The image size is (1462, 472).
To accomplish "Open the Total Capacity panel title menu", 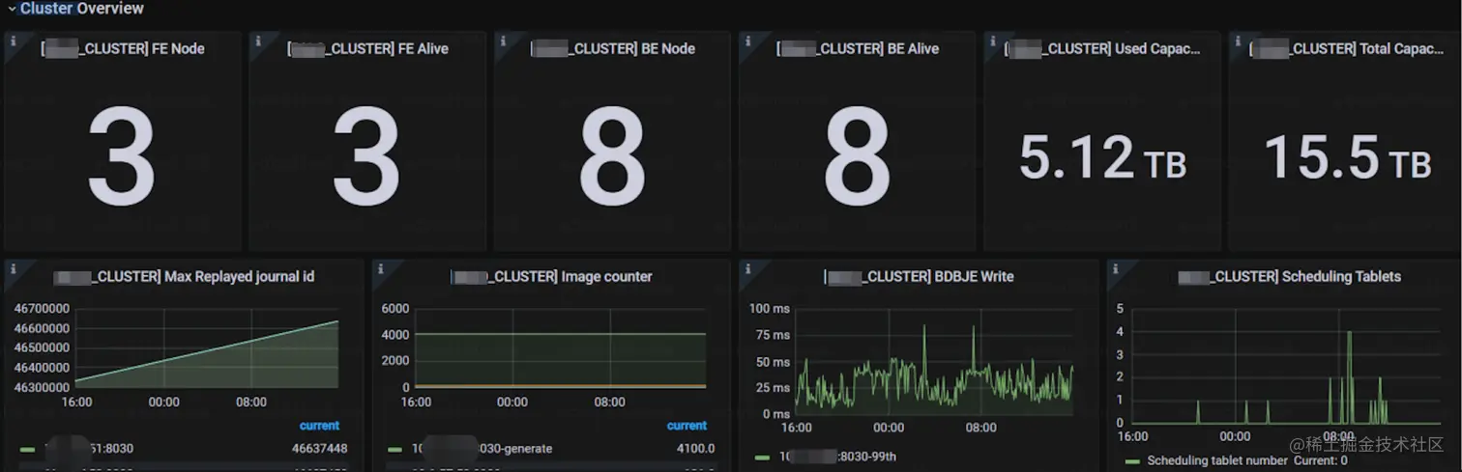I will [1347, 48].
